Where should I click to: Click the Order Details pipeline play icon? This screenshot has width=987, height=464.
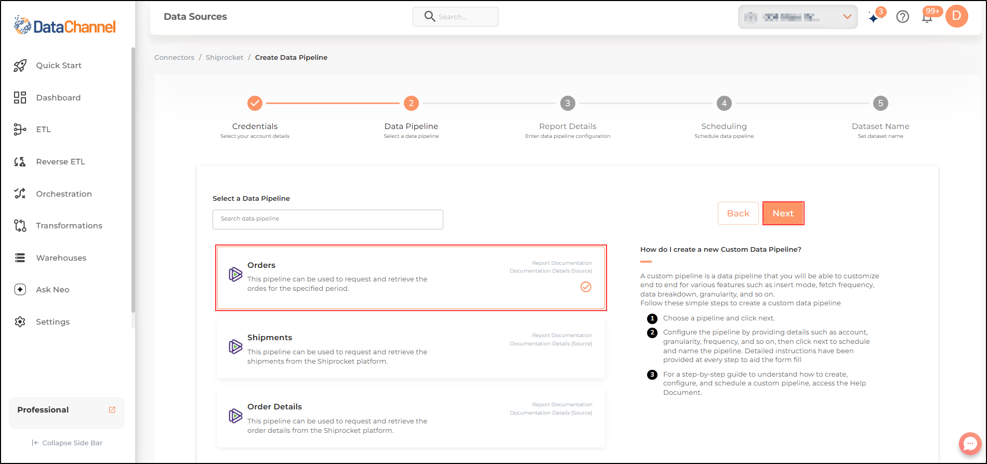pyautogui.click(x=235, y=416)
